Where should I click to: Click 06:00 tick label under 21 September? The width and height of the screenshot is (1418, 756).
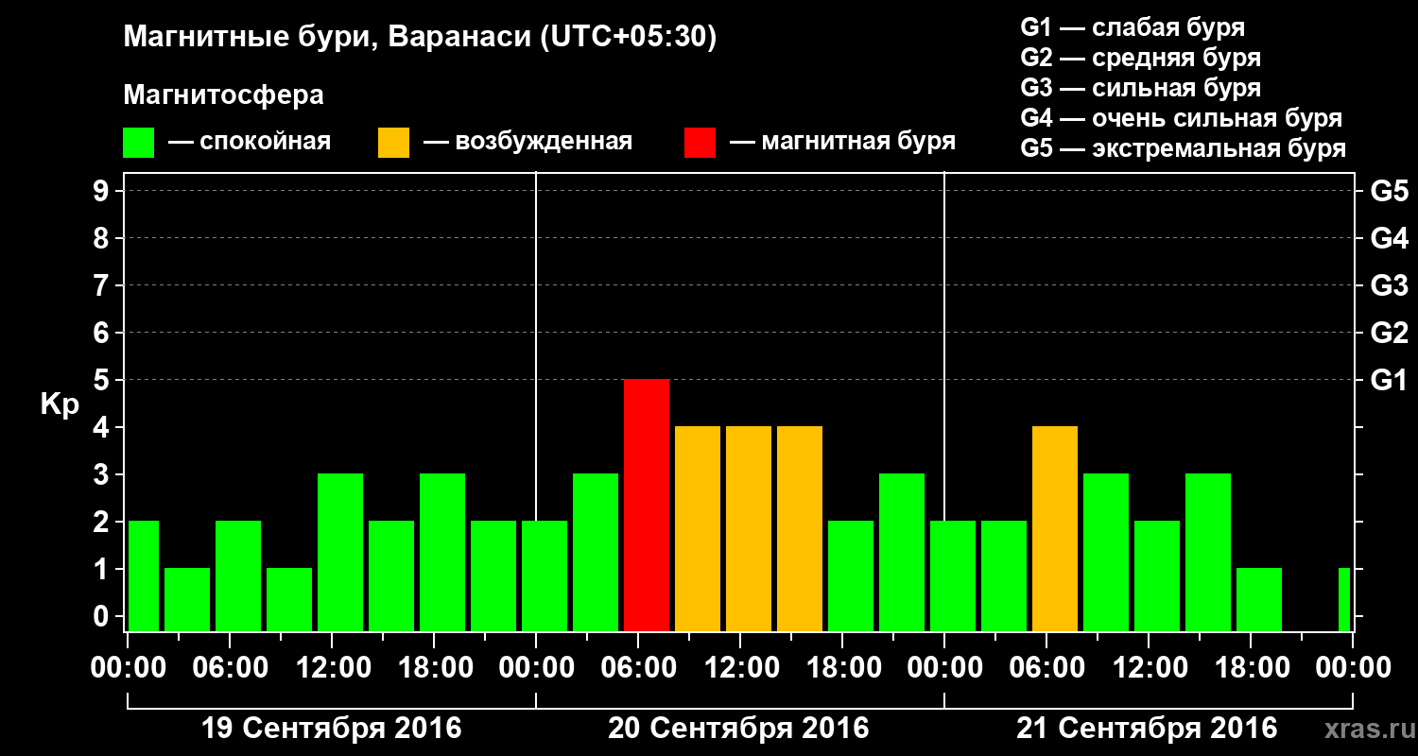[x=1046, y=668]
